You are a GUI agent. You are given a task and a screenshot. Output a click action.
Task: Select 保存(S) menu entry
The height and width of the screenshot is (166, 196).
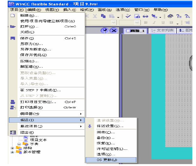47,38
